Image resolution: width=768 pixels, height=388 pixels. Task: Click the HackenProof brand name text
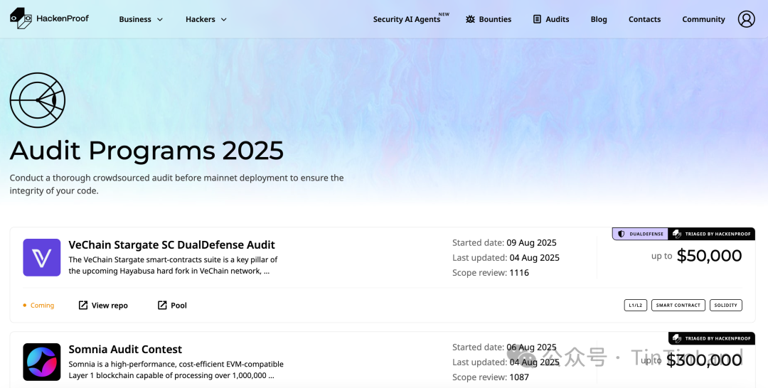tap(63, 18)
